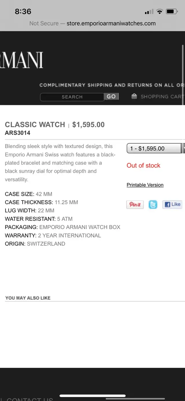The image size is (185, 401).
Task: Open the Printable Version link
Action: click(145, 185)
